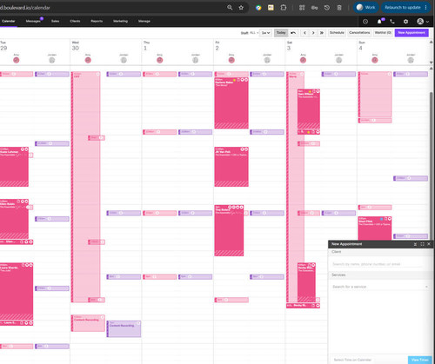
Task: Click the scroll-down arrow beside staff avatars
Action: point(432,63)
